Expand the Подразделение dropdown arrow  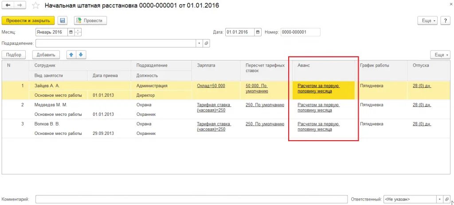click(199, 43)
